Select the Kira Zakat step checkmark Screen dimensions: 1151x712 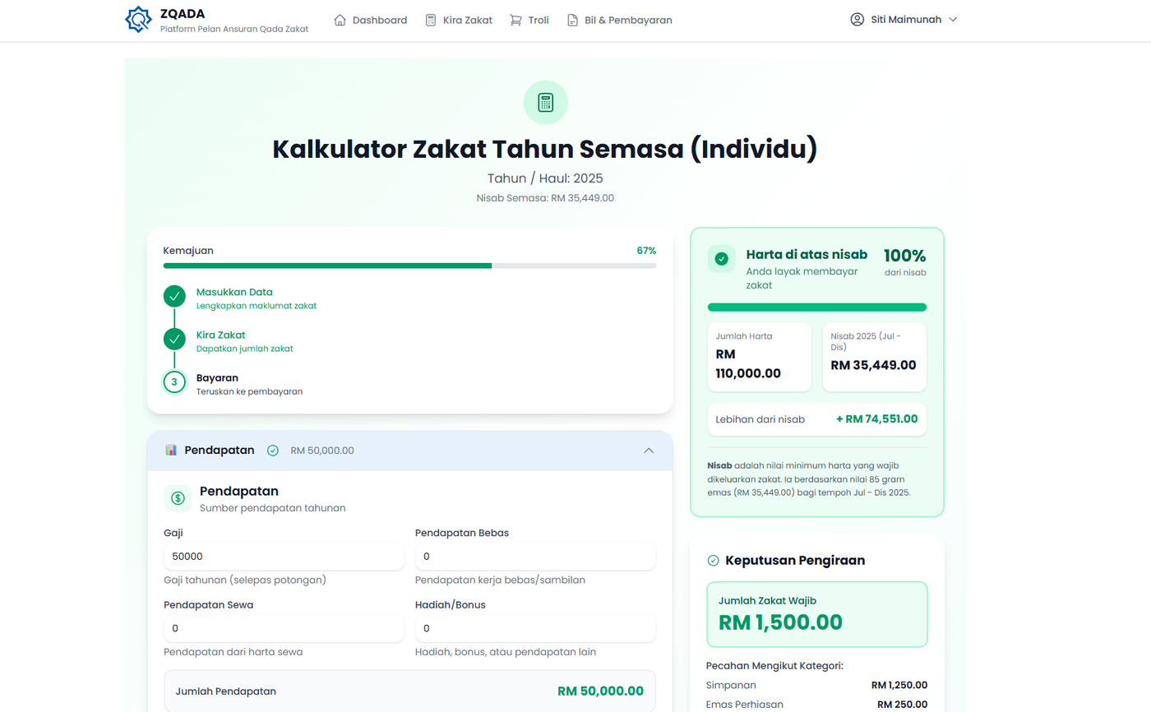coord(174,339)
